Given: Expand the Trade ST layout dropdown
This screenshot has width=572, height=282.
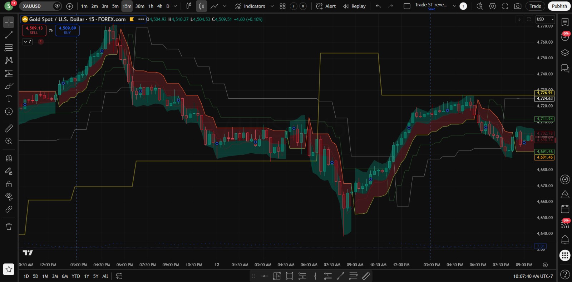Looking at the screenshot, I should tap(454, 6).
